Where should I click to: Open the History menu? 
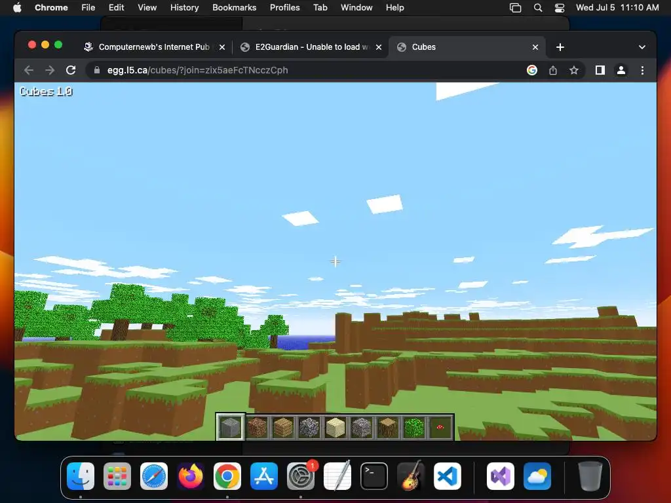(184, 8)
